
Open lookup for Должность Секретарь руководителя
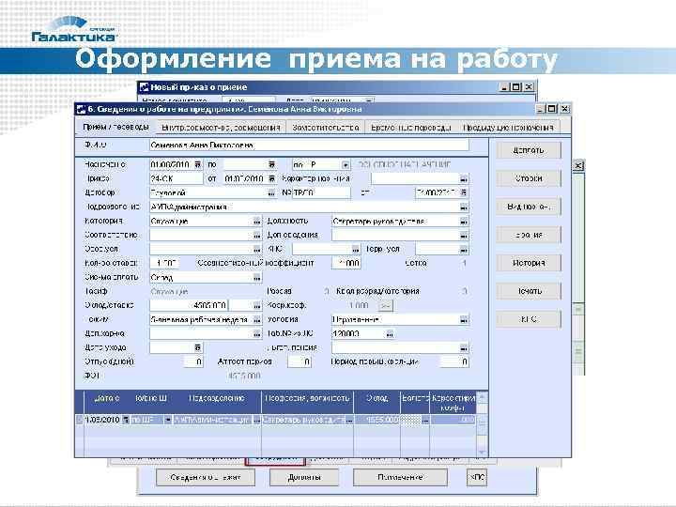(x=464, y=222)
